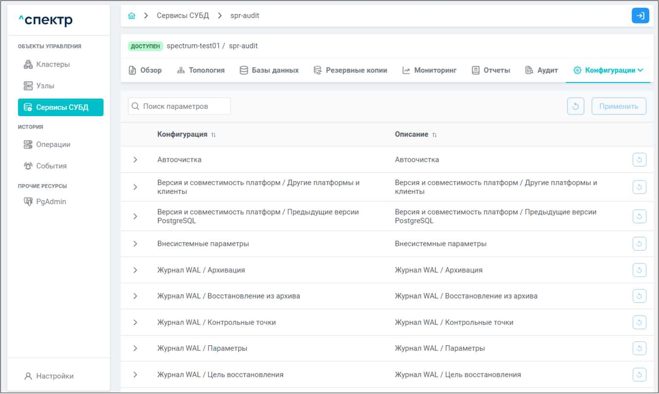
Task: Click the logout icon button top right
Action: [x=640, y=16]
